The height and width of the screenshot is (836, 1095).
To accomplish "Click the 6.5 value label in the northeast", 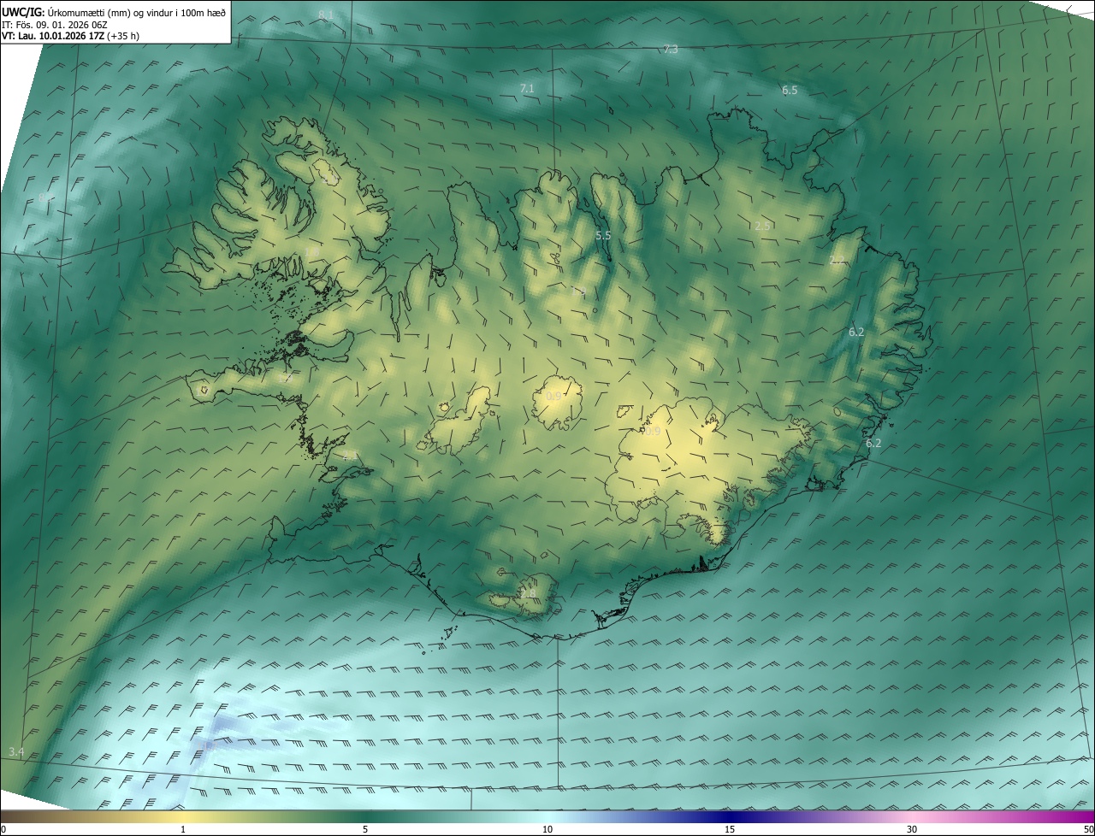I will click(x=789, y=90).
